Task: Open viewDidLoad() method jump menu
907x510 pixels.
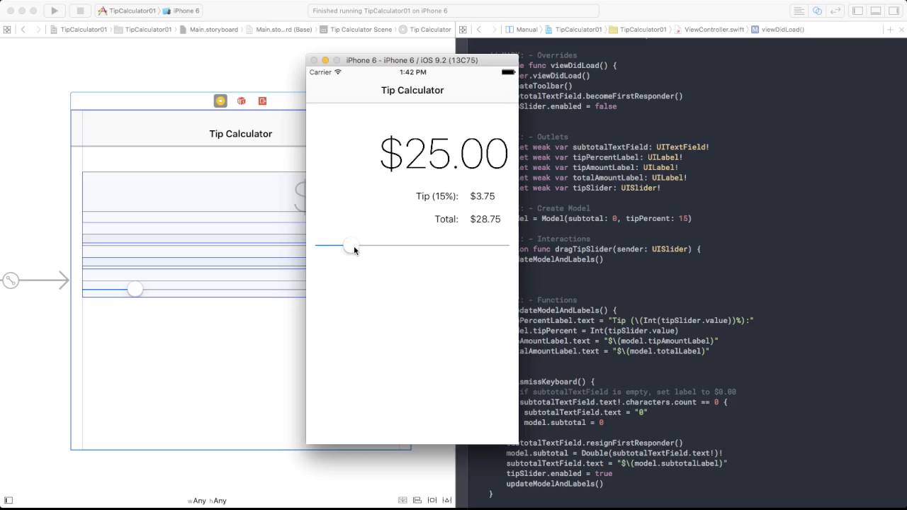Action: 777,30
